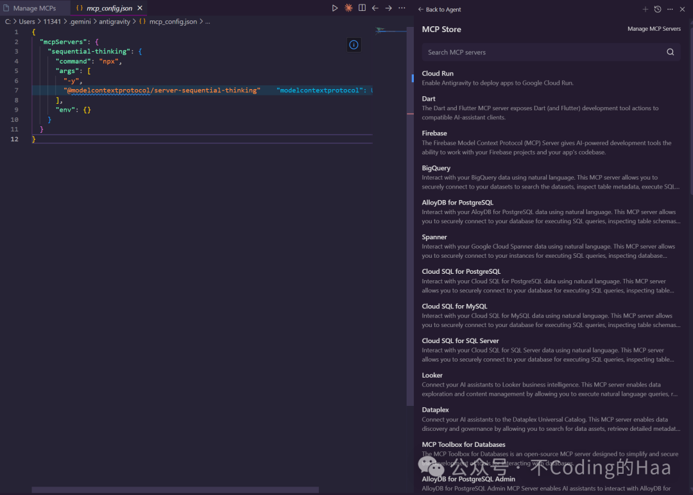
Task: Select the mcp_config.json editor tab
Action: point(109,8)
